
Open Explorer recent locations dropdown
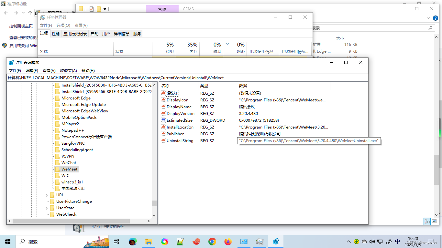(23, 13)
